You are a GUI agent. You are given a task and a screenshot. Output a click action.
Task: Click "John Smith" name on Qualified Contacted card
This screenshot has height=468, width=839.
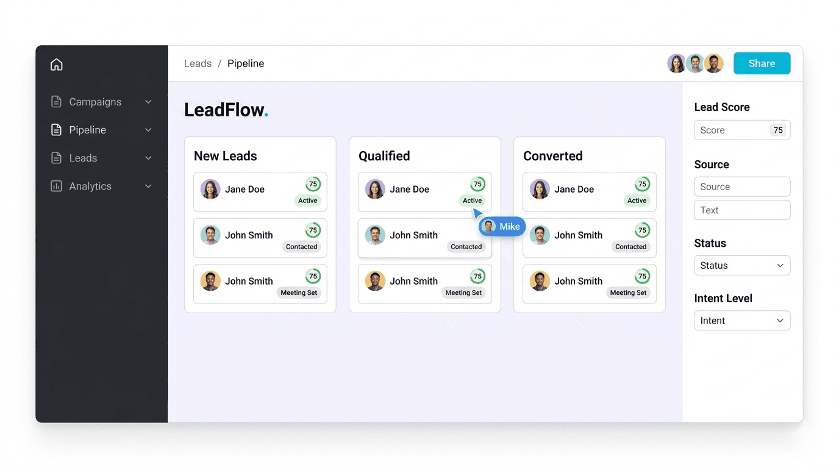pos(414,235)
